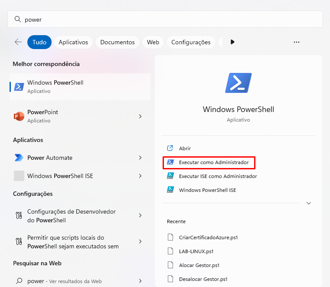Expand the Power Automate result arrow
The image size is (330, 287).
click(140, 158)
